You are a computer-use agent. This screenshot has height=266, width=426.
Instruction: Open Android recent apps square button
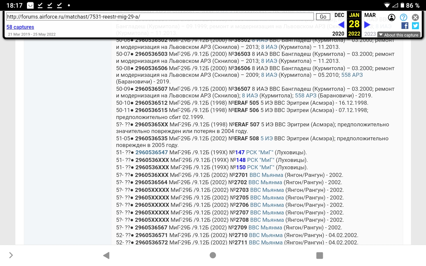tap(319, 255)
